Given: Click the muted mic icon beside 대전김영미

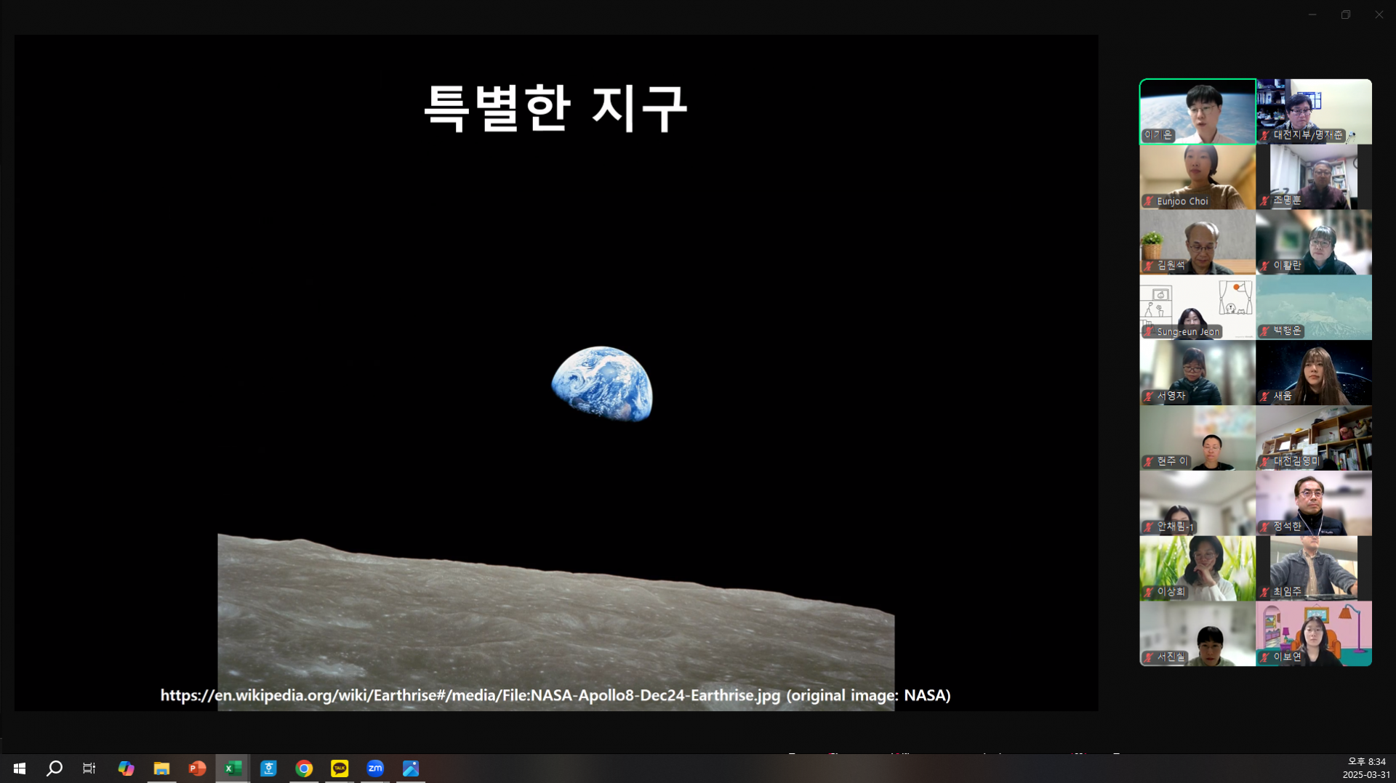Looking at the screenshot, I should pos(1265,462).
